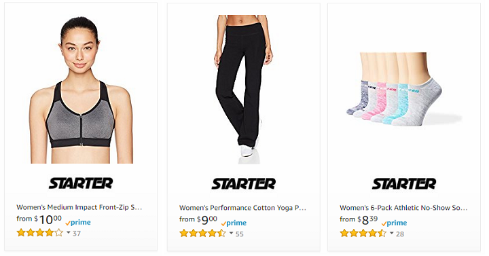The width and height of the screenshot is (489, 256).
Task: Click the Starter logo under the sports bra
Action: (x=81, y=183)
